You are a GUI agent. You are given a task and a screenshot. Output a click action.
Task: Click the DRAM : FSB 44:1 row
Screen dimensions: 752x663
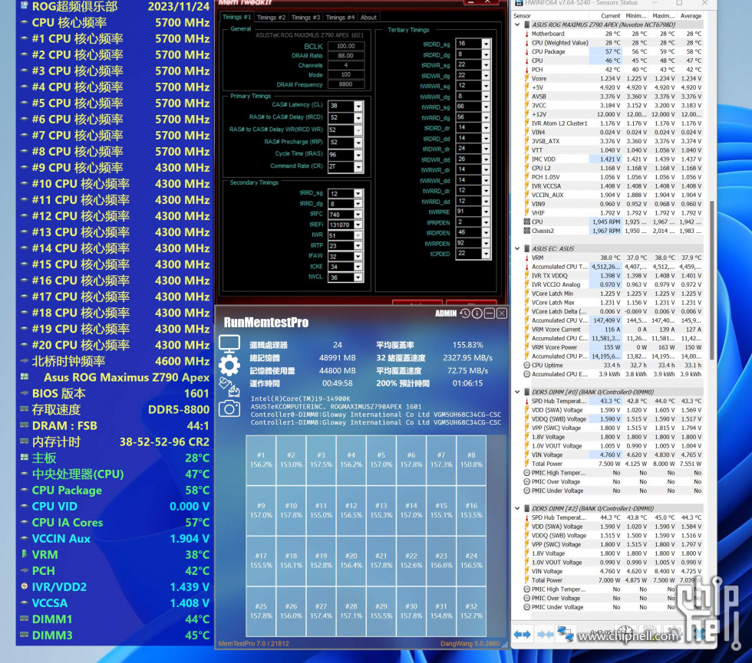click(114, 425)
